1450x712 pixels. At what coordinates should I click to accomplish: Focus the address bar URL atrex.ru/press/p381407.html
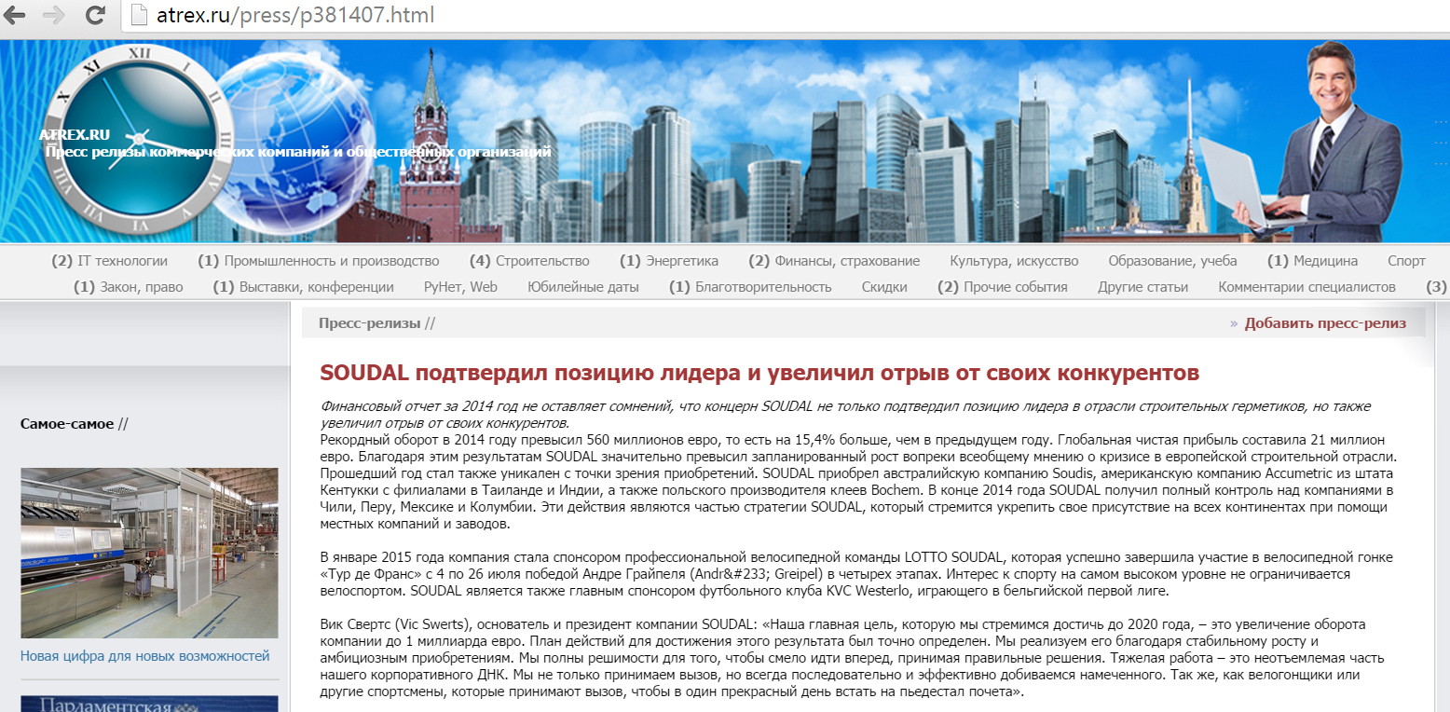[x=295, y=16]
